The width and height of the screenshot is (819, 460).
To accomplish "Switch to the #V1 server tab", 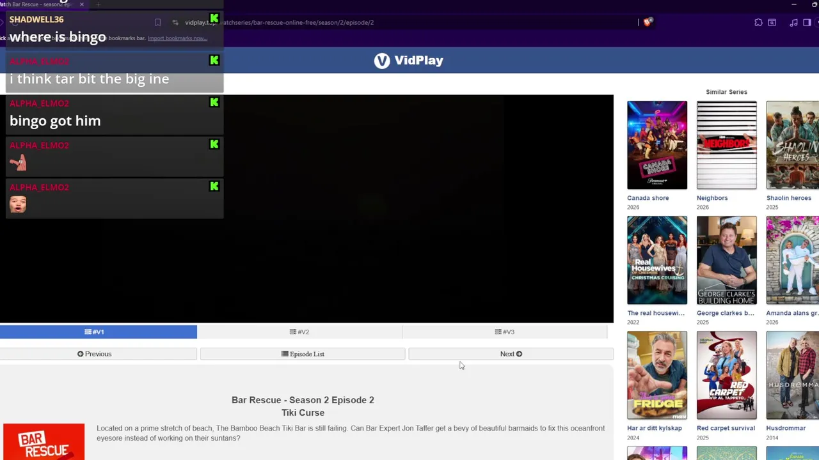I will click(99, 332).
